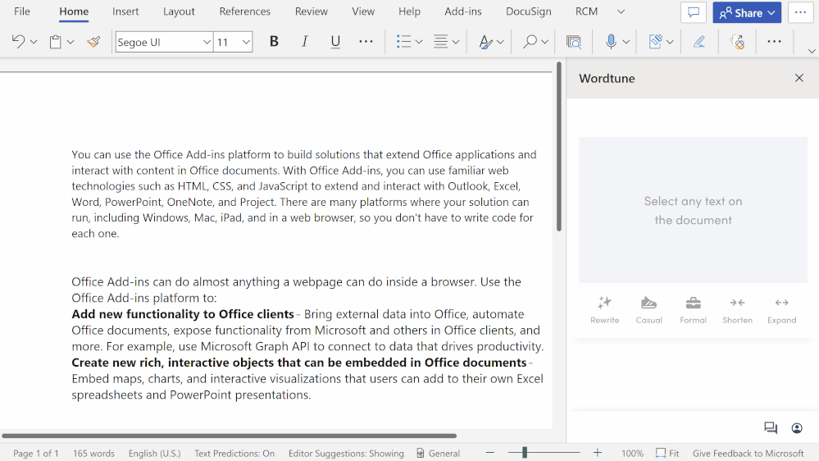
Task: Click the Share button
Action: click(747, 12)
